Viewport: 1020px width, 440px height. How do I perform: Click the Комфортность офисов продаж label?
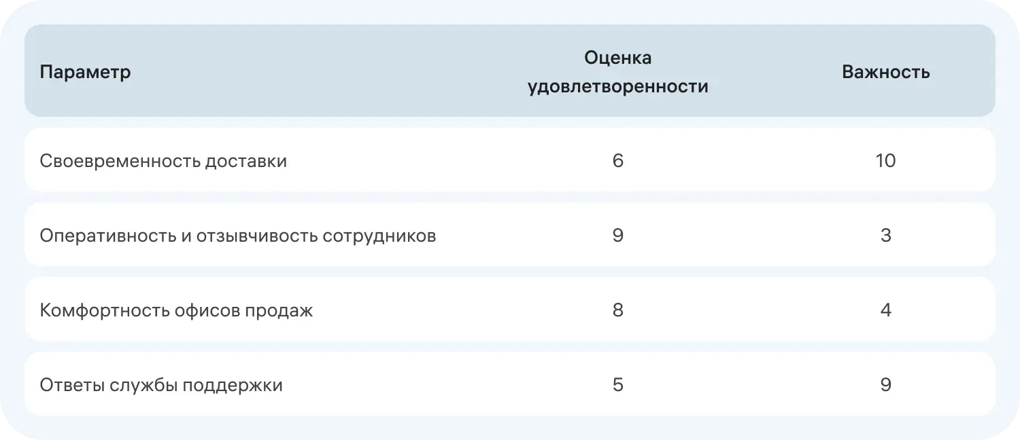tap(176, 310)
